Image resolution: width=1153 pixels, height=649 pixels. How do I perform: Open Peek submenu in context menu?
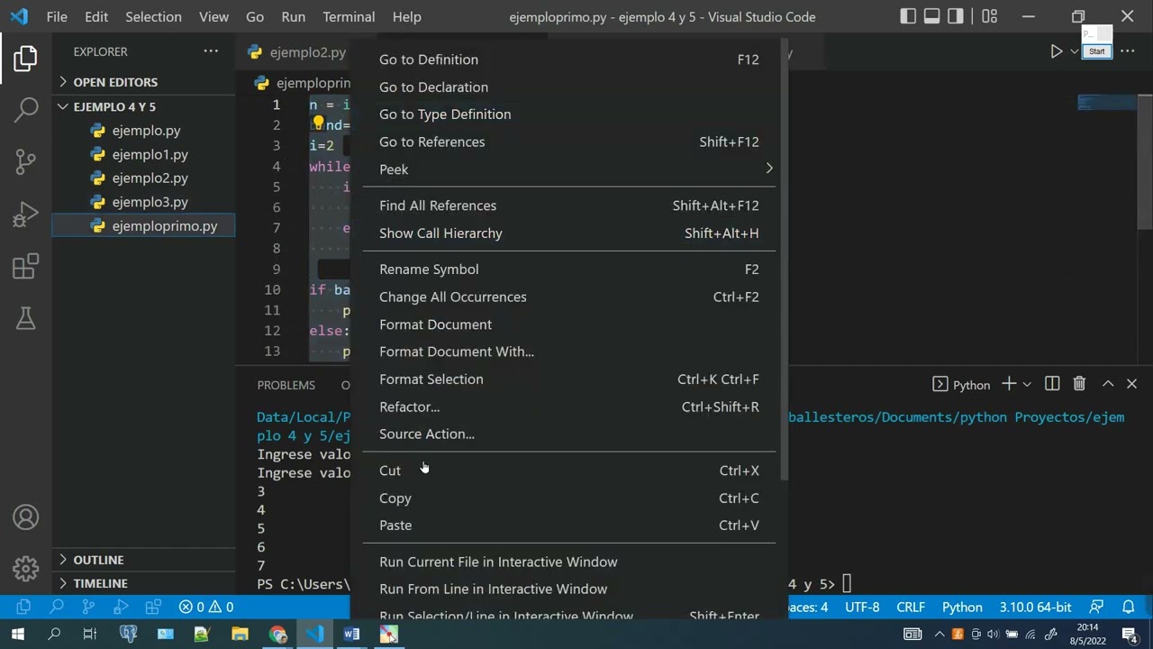(569, 169)
